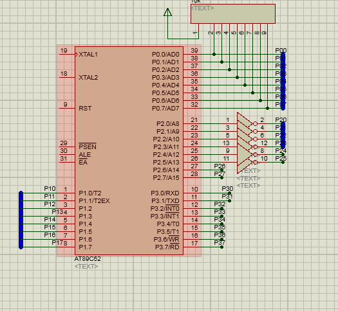
Task: Select the ALE pin name
Action: click(x=85, y=154)
